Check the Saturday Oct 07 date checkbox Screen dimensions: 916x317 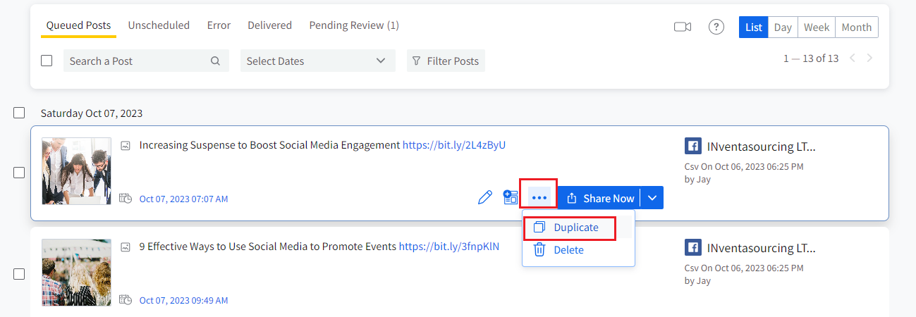(19, 113)
